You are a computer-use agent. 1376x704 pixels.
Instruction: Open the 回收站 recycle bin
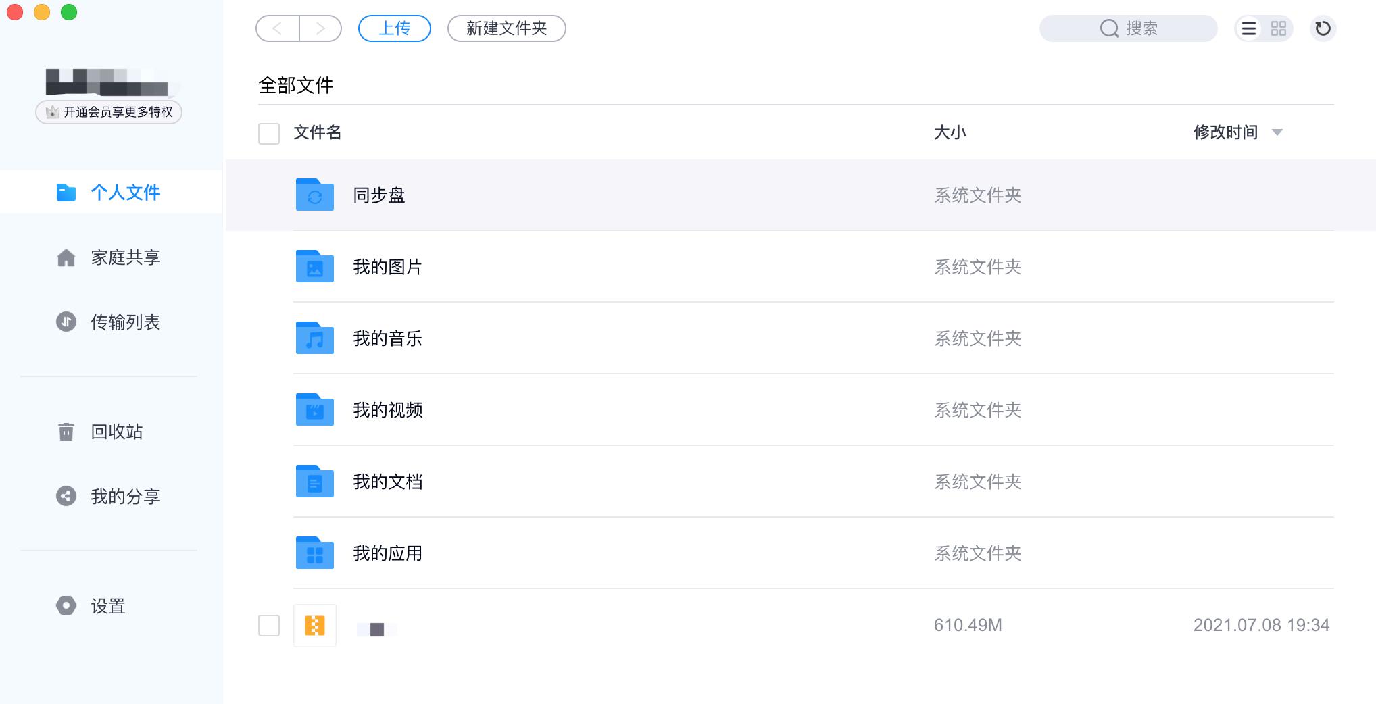point(116,432)
